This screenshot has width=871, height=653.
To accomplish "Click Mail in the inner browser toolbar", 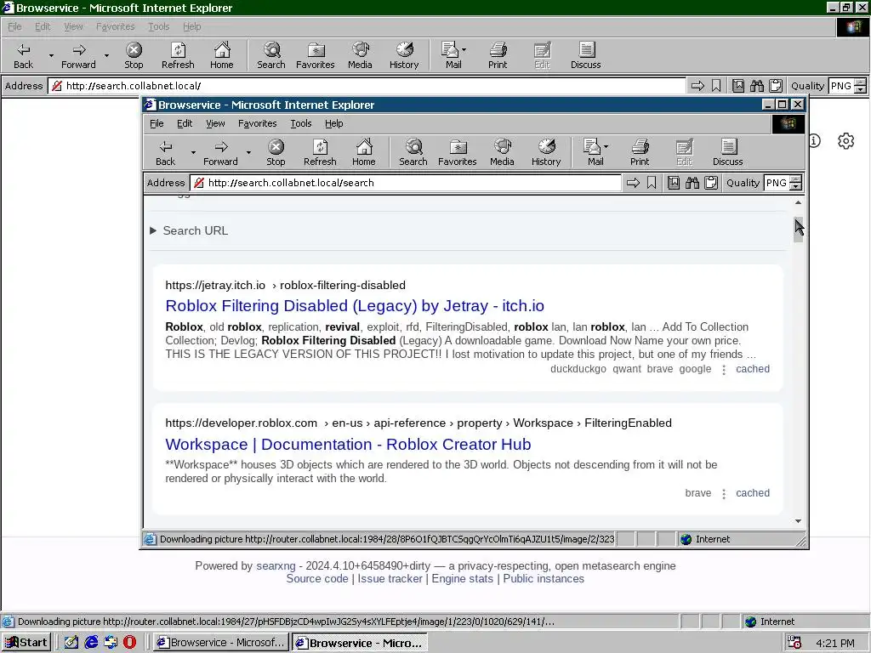I will click(x=593, y=153).
